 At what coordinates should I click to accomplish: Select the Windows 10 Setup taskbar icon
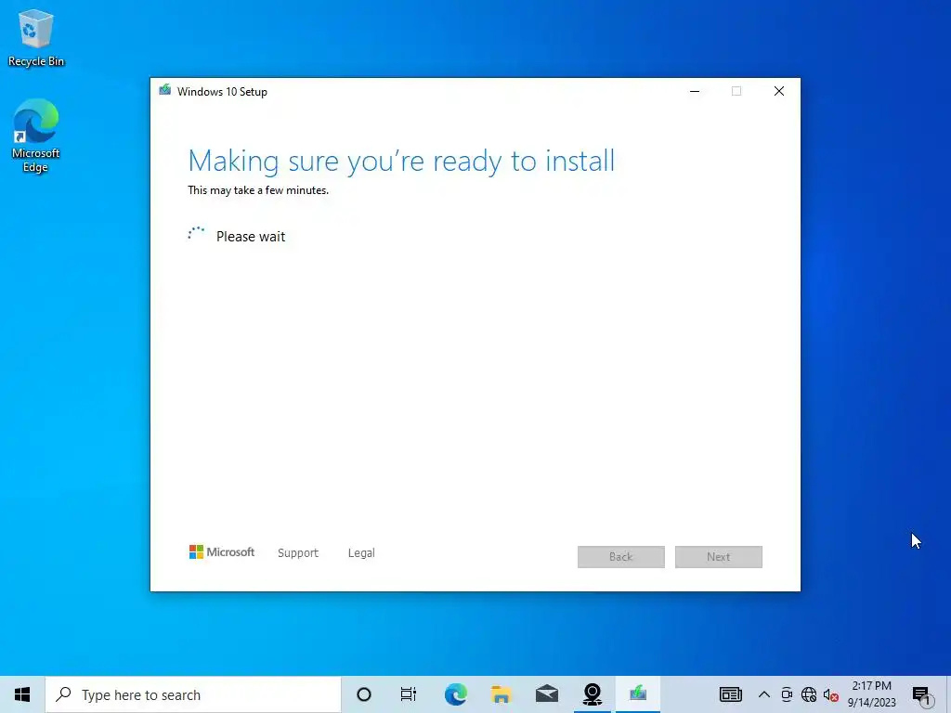(x=637, y=694)
